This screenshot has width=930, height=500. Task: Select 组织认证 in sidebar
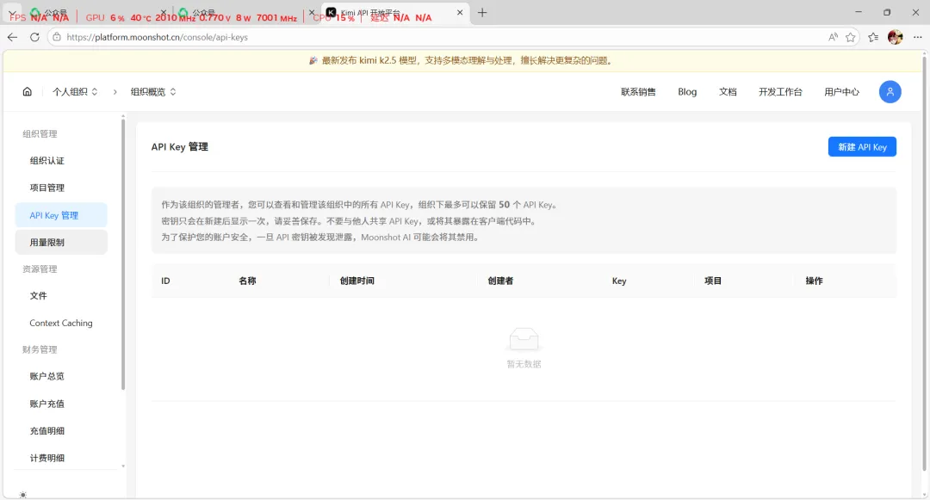click(61, 161)
